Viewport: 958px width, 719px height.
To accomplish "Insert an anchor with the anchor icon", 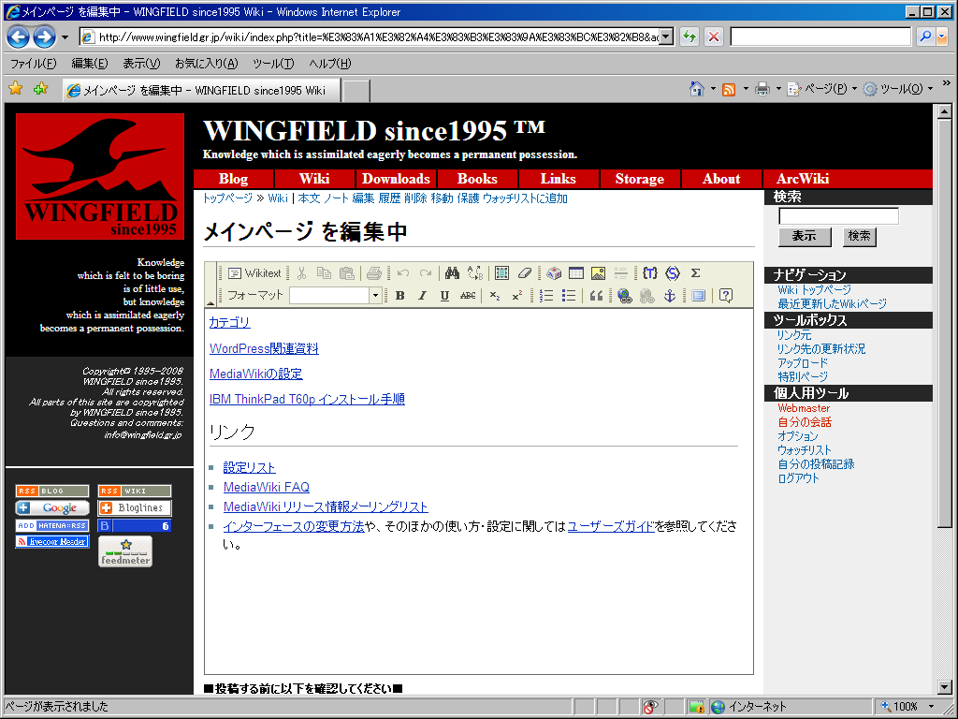I will 670,296.
